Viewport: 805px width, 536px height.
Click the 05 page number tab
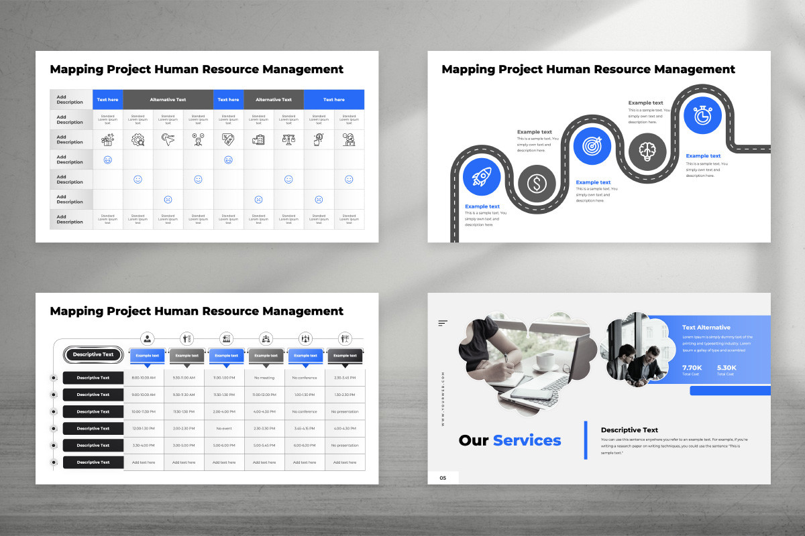tap(443, 478)
